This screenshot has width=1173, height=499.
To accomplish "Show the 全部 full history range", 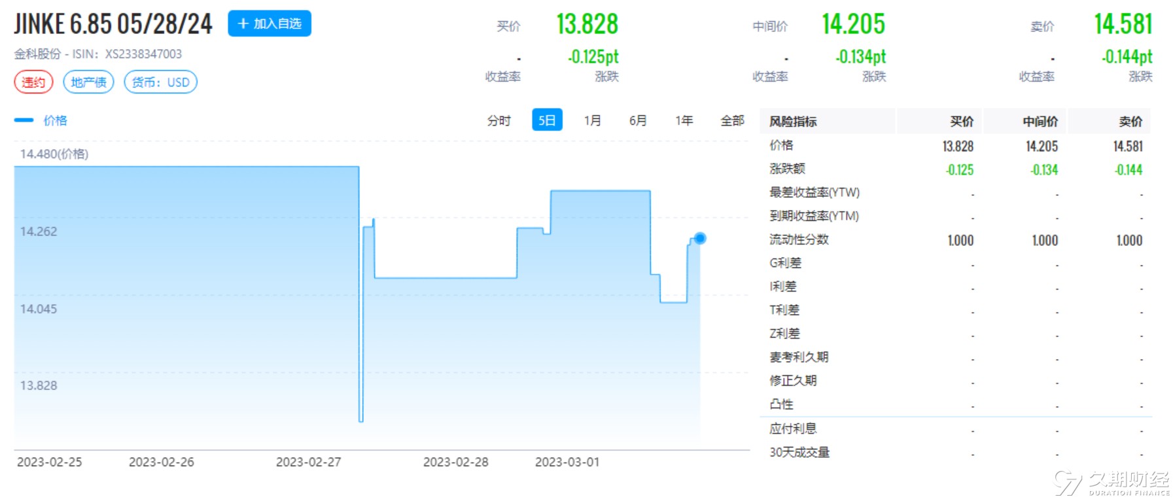I will coord(732,120).
